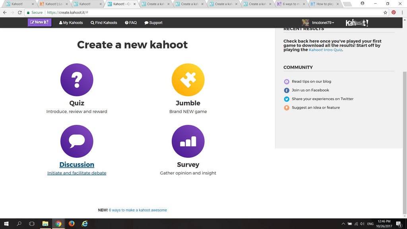Click the taskbar search icon
The height and width of the screenshot is (229, 407).
coord(19,223)
